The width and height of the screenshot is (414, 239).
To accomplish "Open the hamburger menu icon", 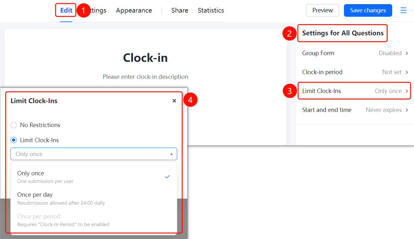I will click(403, 10).
